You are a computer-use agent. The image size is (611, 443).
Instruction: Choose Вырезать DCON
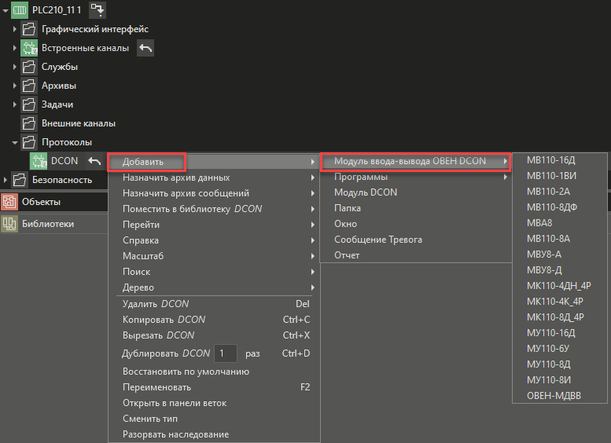point(214,335)
